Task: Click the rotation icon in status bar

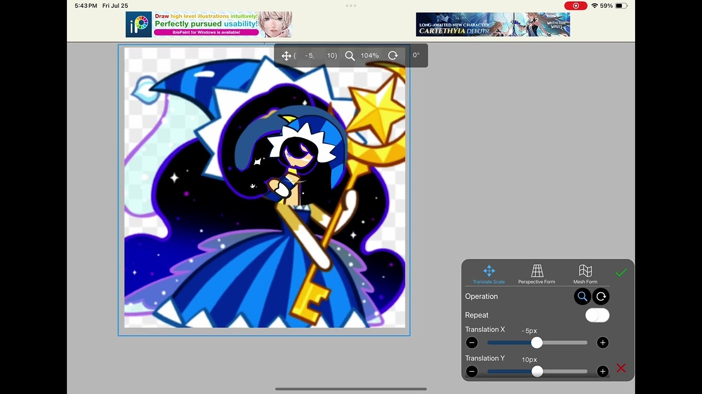Action: pos(393,56)
